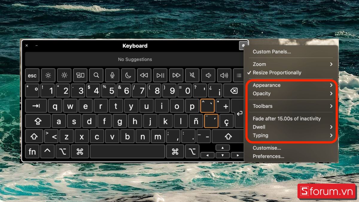Tap the ç key

226,121
